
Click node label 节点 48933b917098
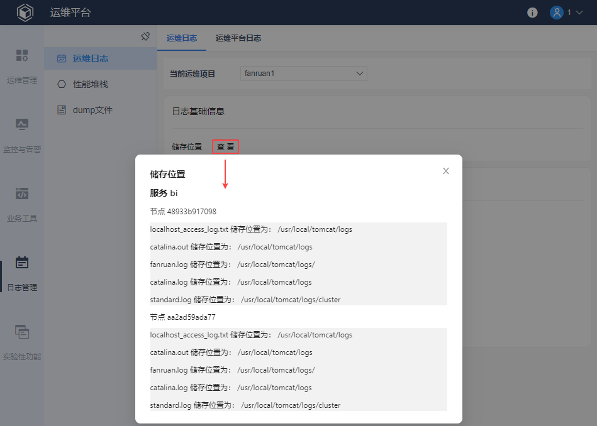click(183, 212)
